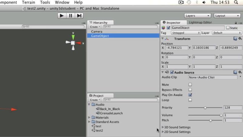Enable the Static checkbox
Viewport: 243px width, 137px height.
click(228, 28)
